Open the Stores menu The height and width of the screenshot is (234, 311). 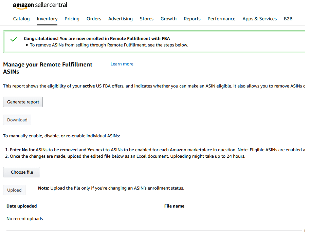coord(147,19)
